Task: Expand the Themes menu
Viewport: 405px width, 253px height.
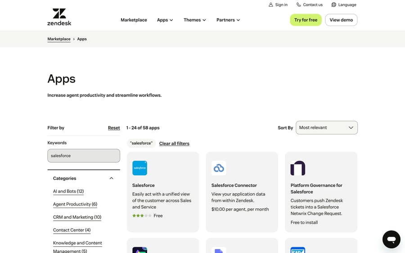Action: point(195,20)
